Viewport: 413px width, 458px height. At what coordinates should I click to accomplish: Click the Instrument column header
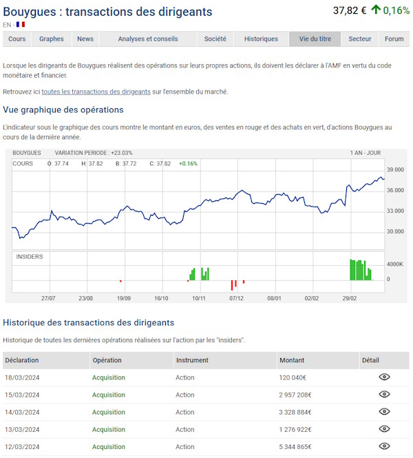click(225, 360)
